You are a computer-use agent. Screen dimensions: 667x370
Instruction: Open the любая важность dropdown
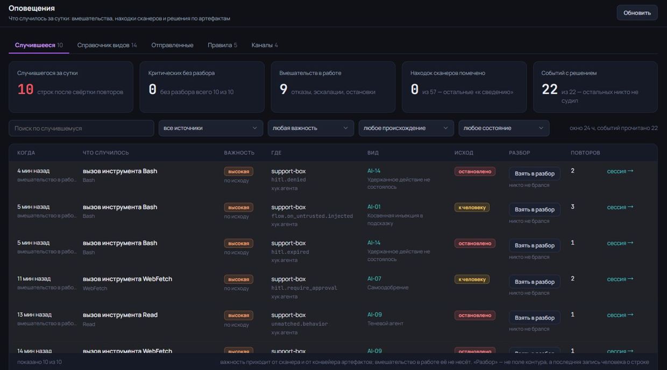tap(310, 128)
